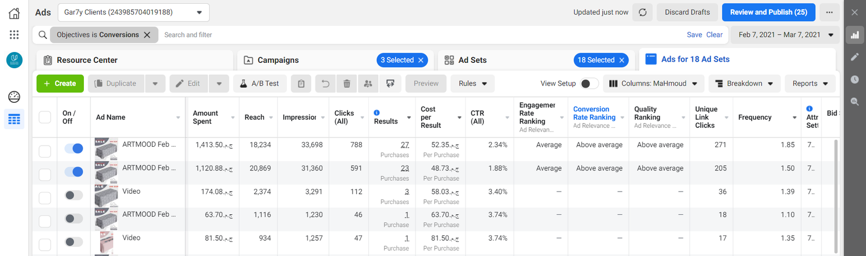Open the Ad Name column menu arrow

178,117
